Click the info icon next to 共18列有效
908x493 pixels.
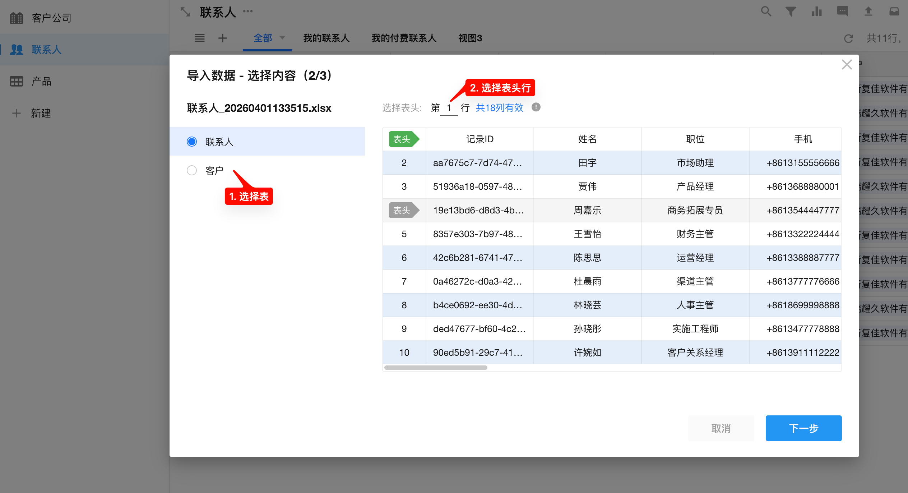536,107
